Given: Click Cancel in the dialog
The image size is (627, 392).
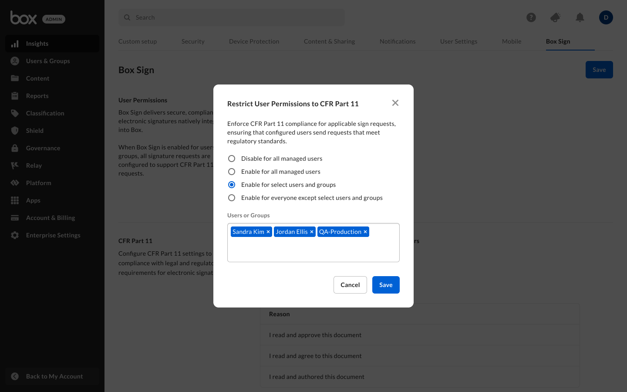Looking at the screenshot, I should 350,285.
